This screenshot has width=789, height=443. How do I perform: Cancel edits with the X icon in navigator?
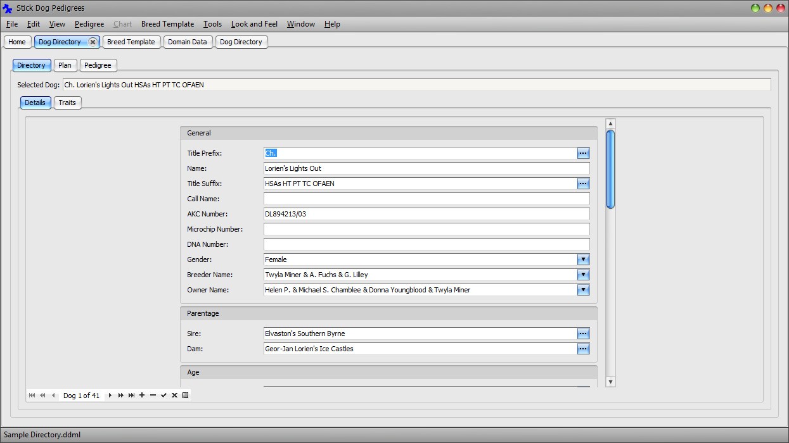click(174, 395)
